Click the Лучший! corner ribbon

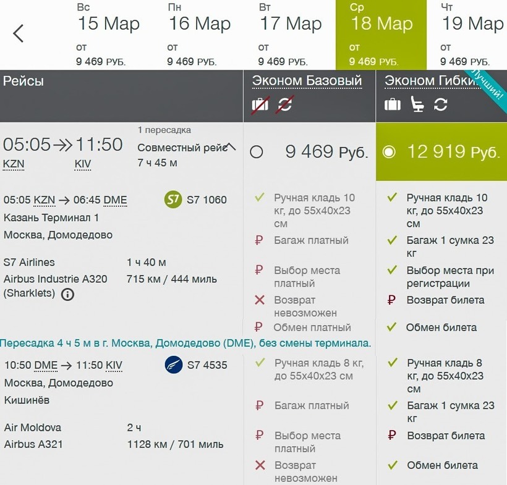(490, 84)
